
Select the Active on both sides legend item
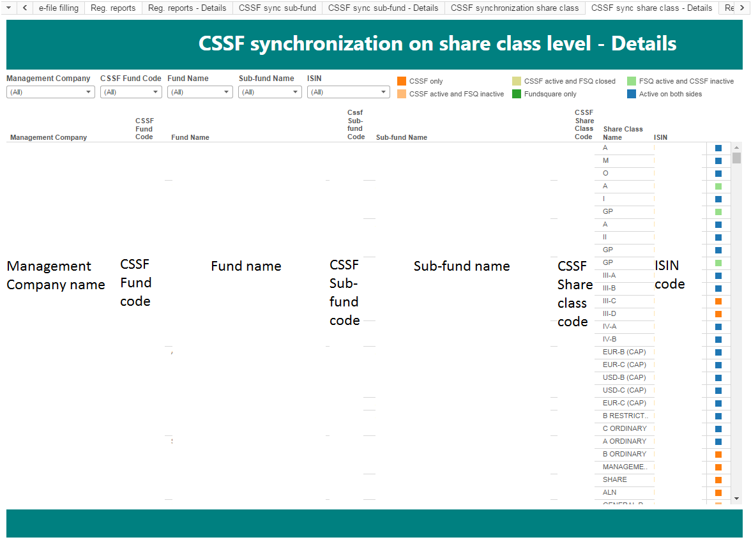(x=670, y=94)
